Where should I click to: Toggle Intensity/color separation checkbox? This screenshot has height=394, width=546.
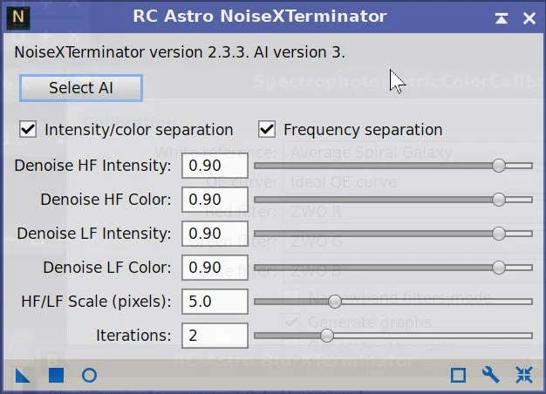28,130
